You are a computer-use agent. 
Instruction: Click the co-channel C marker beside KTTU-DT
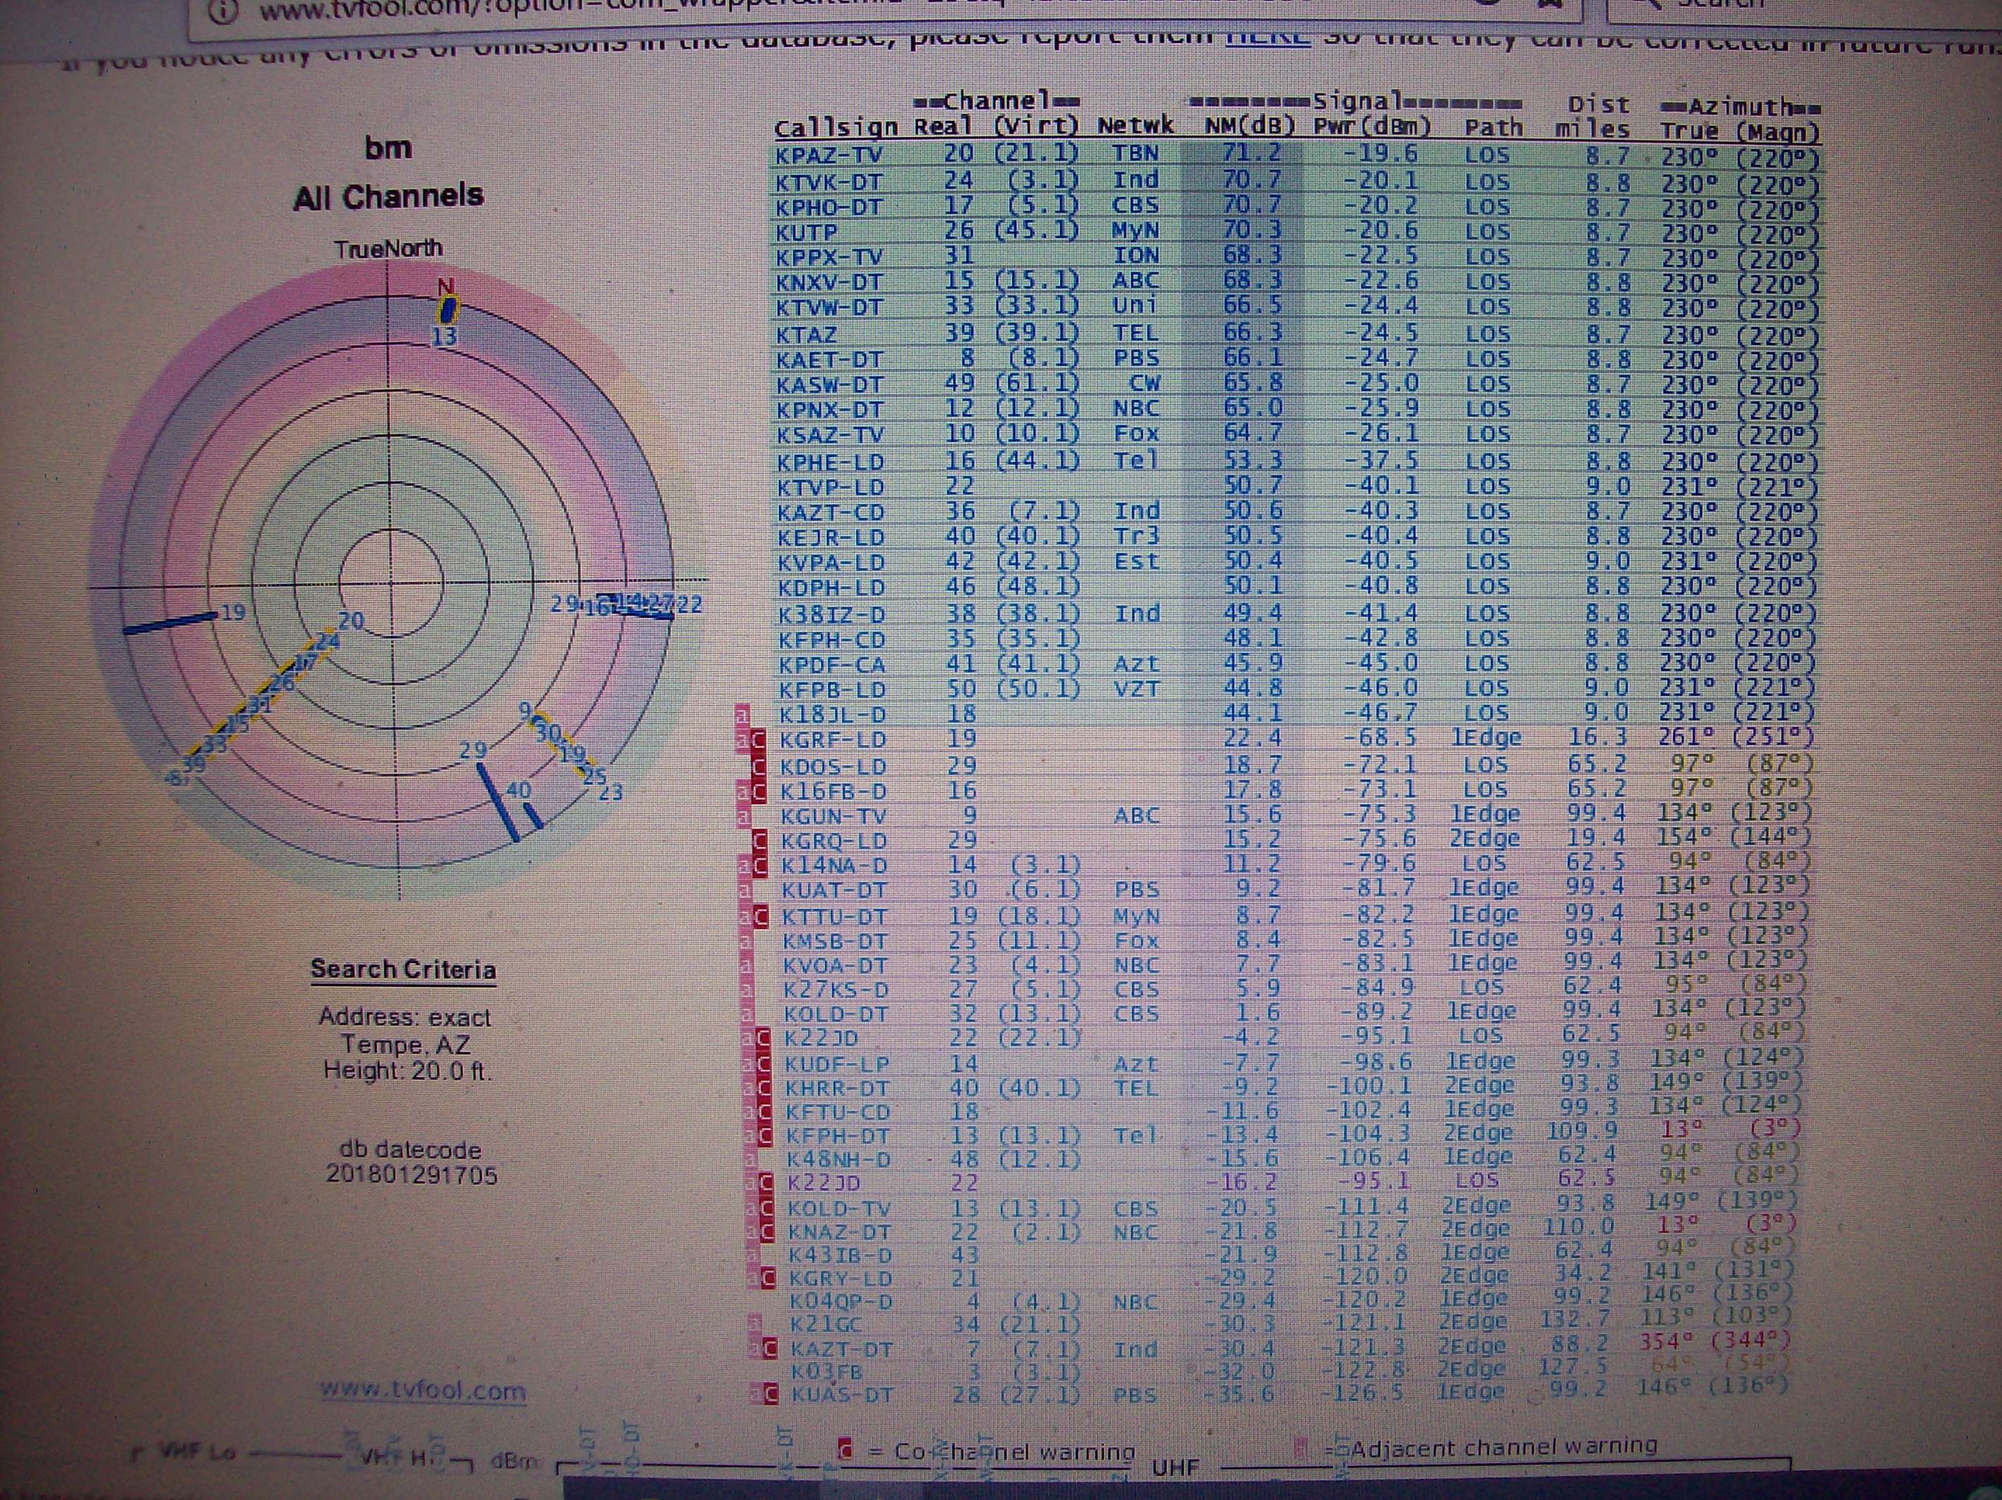pos(761,917)
